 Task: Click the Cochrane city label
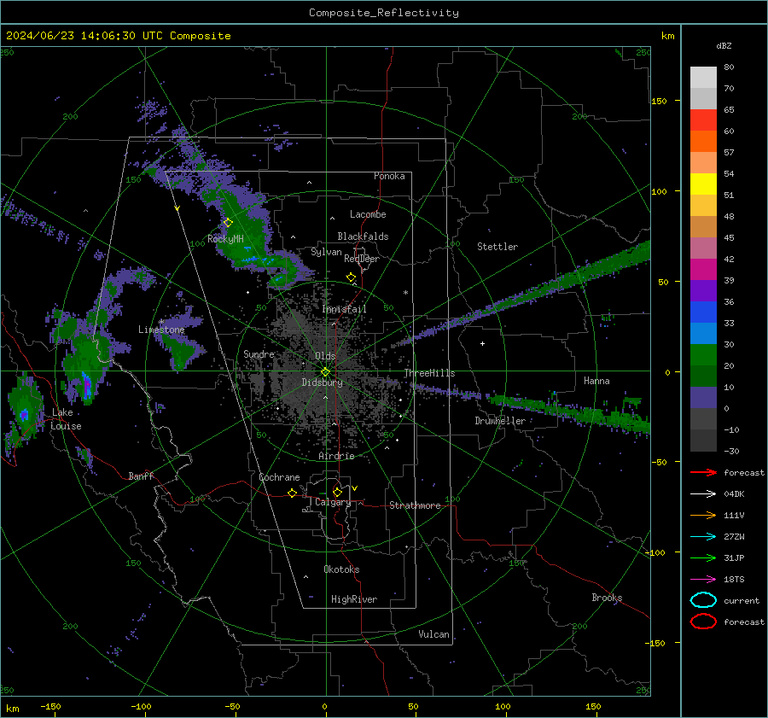click(x=279, y=477)
